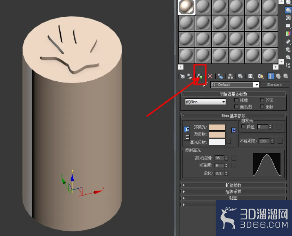Click the Make Preview filmstrip icon
The width and height of the screenshot is (292, 236).
click(288, 42)
